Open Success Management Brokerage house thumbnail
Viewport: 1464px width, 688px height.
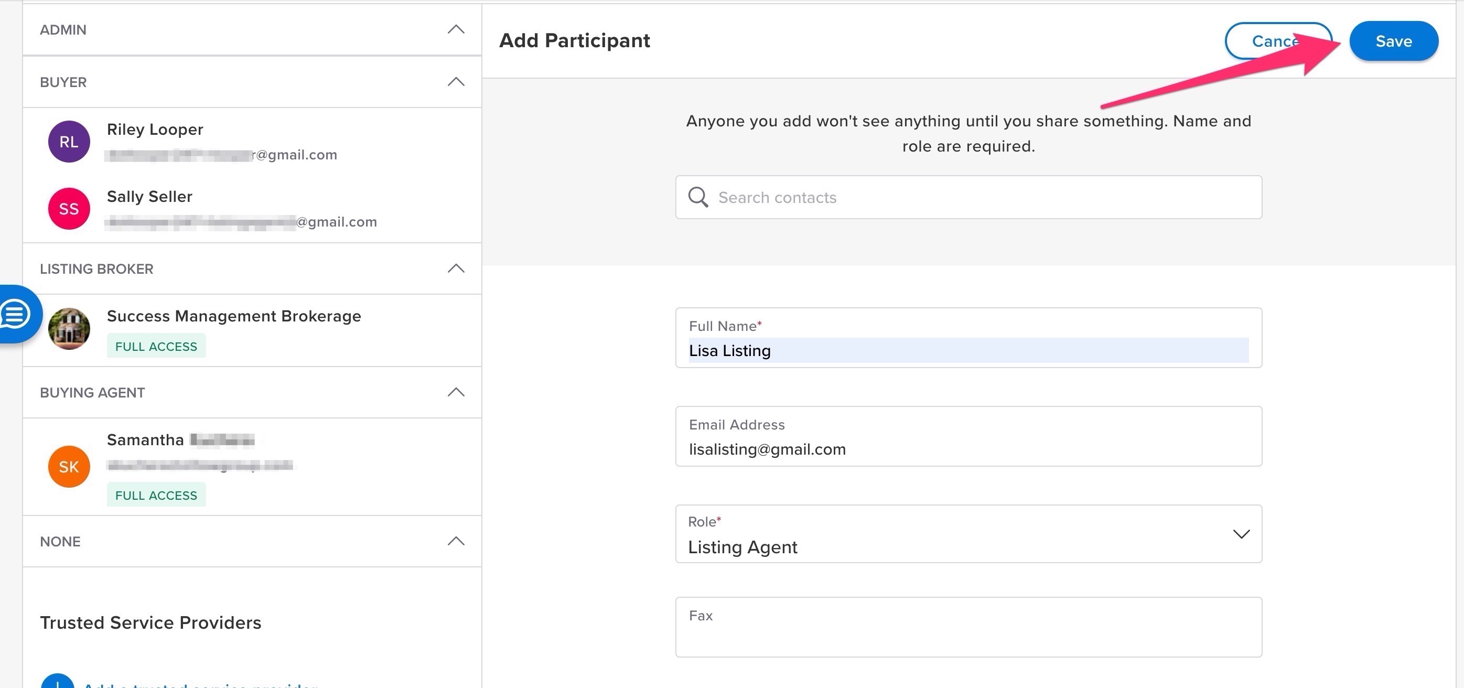69,329
